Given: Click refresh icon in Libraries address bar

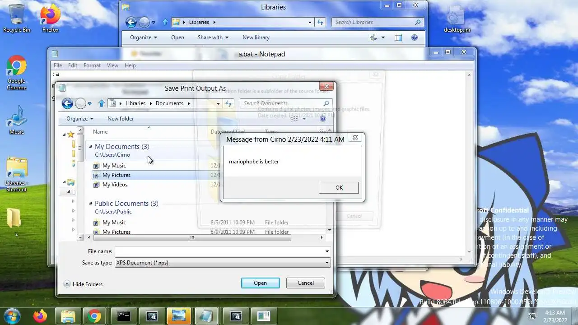Looking at the screenshot, I should tap(320, 22).
